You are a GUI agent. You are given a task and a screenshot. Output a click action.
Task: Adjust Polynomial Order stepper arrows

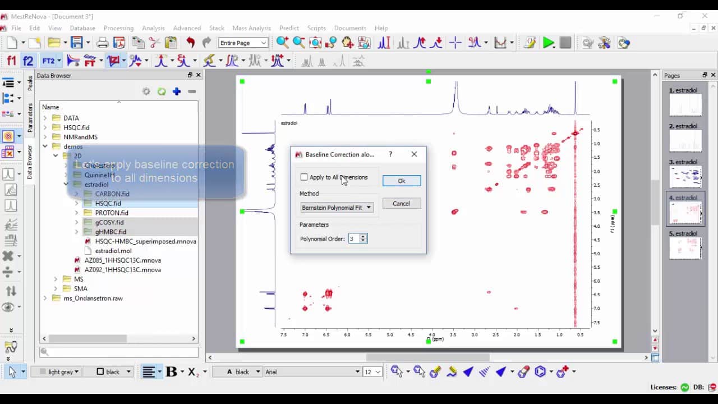click(363, 238)
